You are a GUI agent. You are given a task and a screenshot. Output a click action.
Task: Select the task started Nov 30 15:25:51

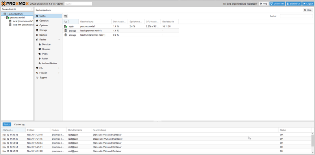click(x=156, y=147)
